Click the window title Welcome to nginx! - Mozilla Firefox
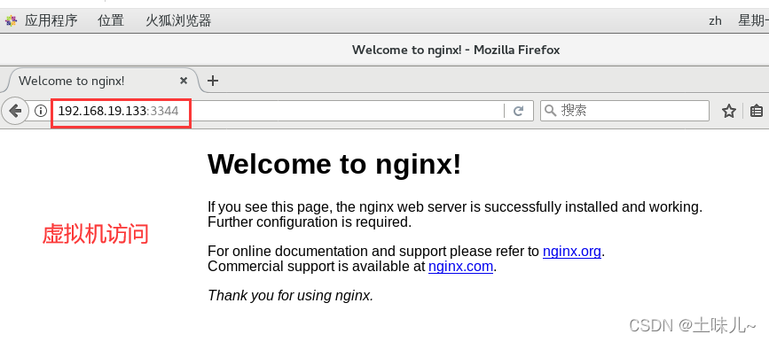 pos(456,50)
